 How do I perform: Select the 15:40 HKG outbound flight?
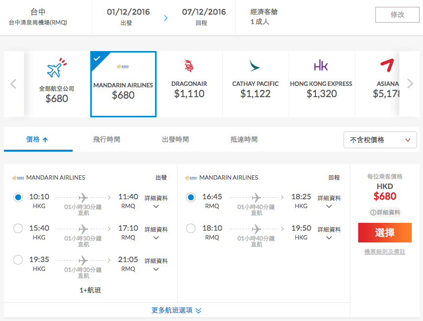coord(18,228)
